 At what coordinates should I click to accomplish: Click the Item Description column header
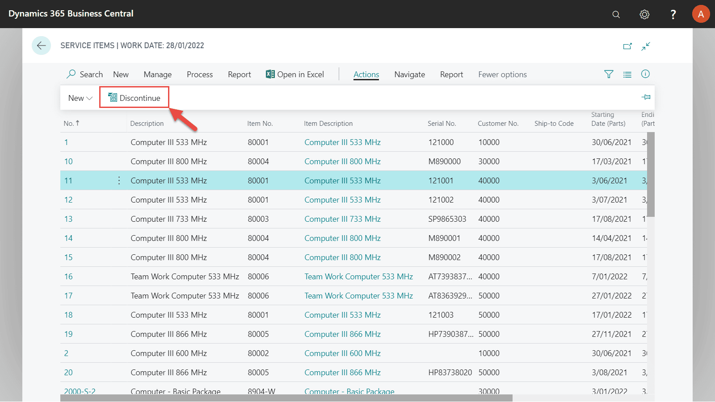[x=328, y=124]
